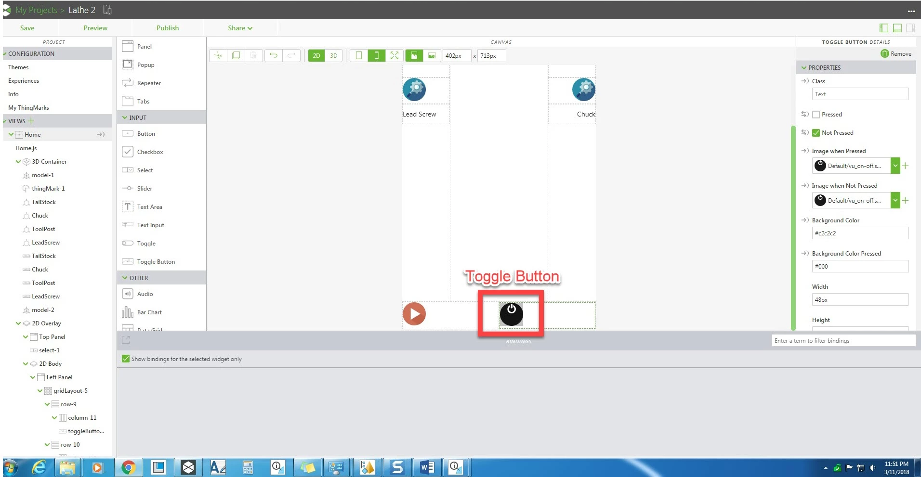Select portrait orientation icon

click(x=414, y=56)
